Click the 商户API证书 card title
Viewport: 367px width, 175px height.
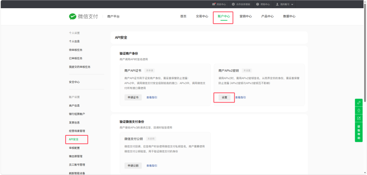tap(133, 70)
